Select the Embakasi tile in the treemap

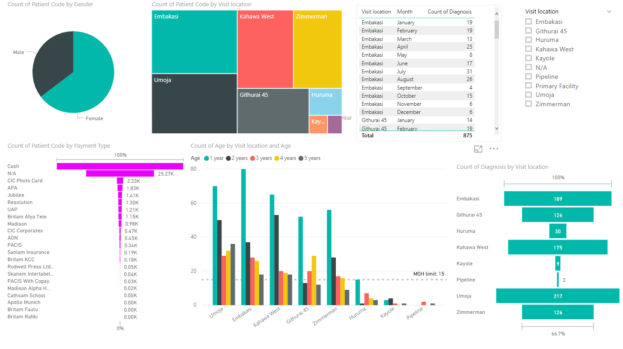click(x=194, y=42)
